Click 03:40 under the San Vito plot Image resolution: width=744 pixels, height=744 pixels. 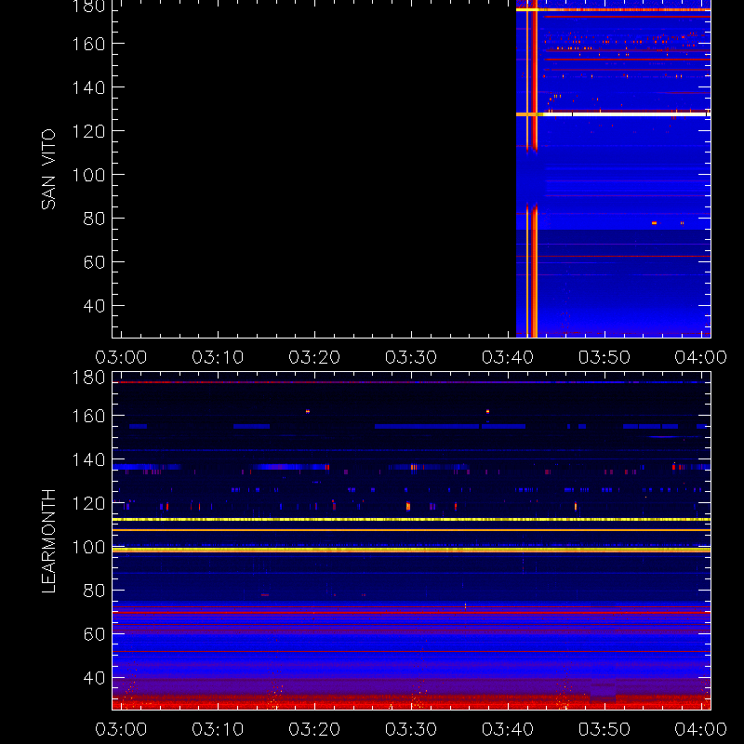click(508, 357)
